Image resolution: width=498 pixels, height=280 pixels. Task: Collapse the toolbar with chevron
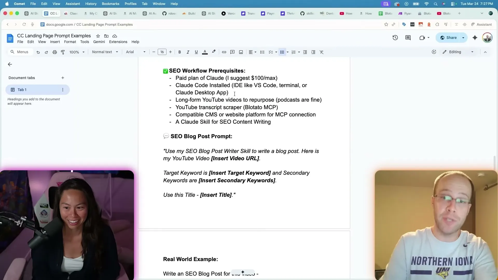[485, 52]
